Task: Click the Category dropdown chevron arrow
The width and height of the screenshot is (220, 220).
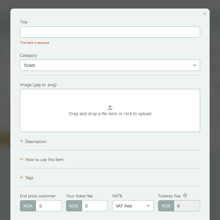Action: pos(194,65)
